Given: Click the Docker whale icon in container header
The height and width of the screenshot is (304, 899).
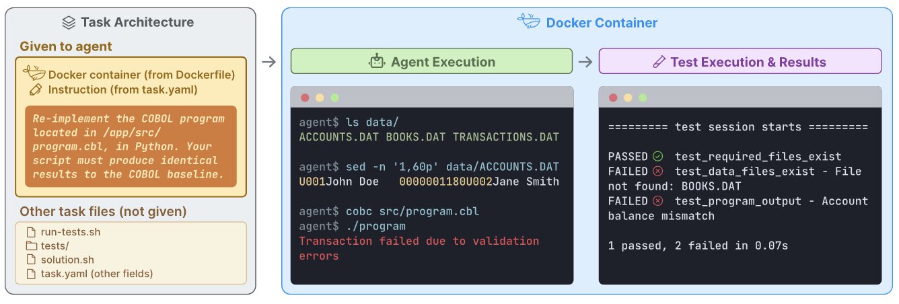Looking at the screenshot, I should (x=529, y=22).
